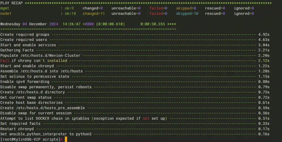The height and width of the screenshot is (142, 282).
Task: Click 'Set selinux to permissive state' line
Action: click(x=135, y=76)
